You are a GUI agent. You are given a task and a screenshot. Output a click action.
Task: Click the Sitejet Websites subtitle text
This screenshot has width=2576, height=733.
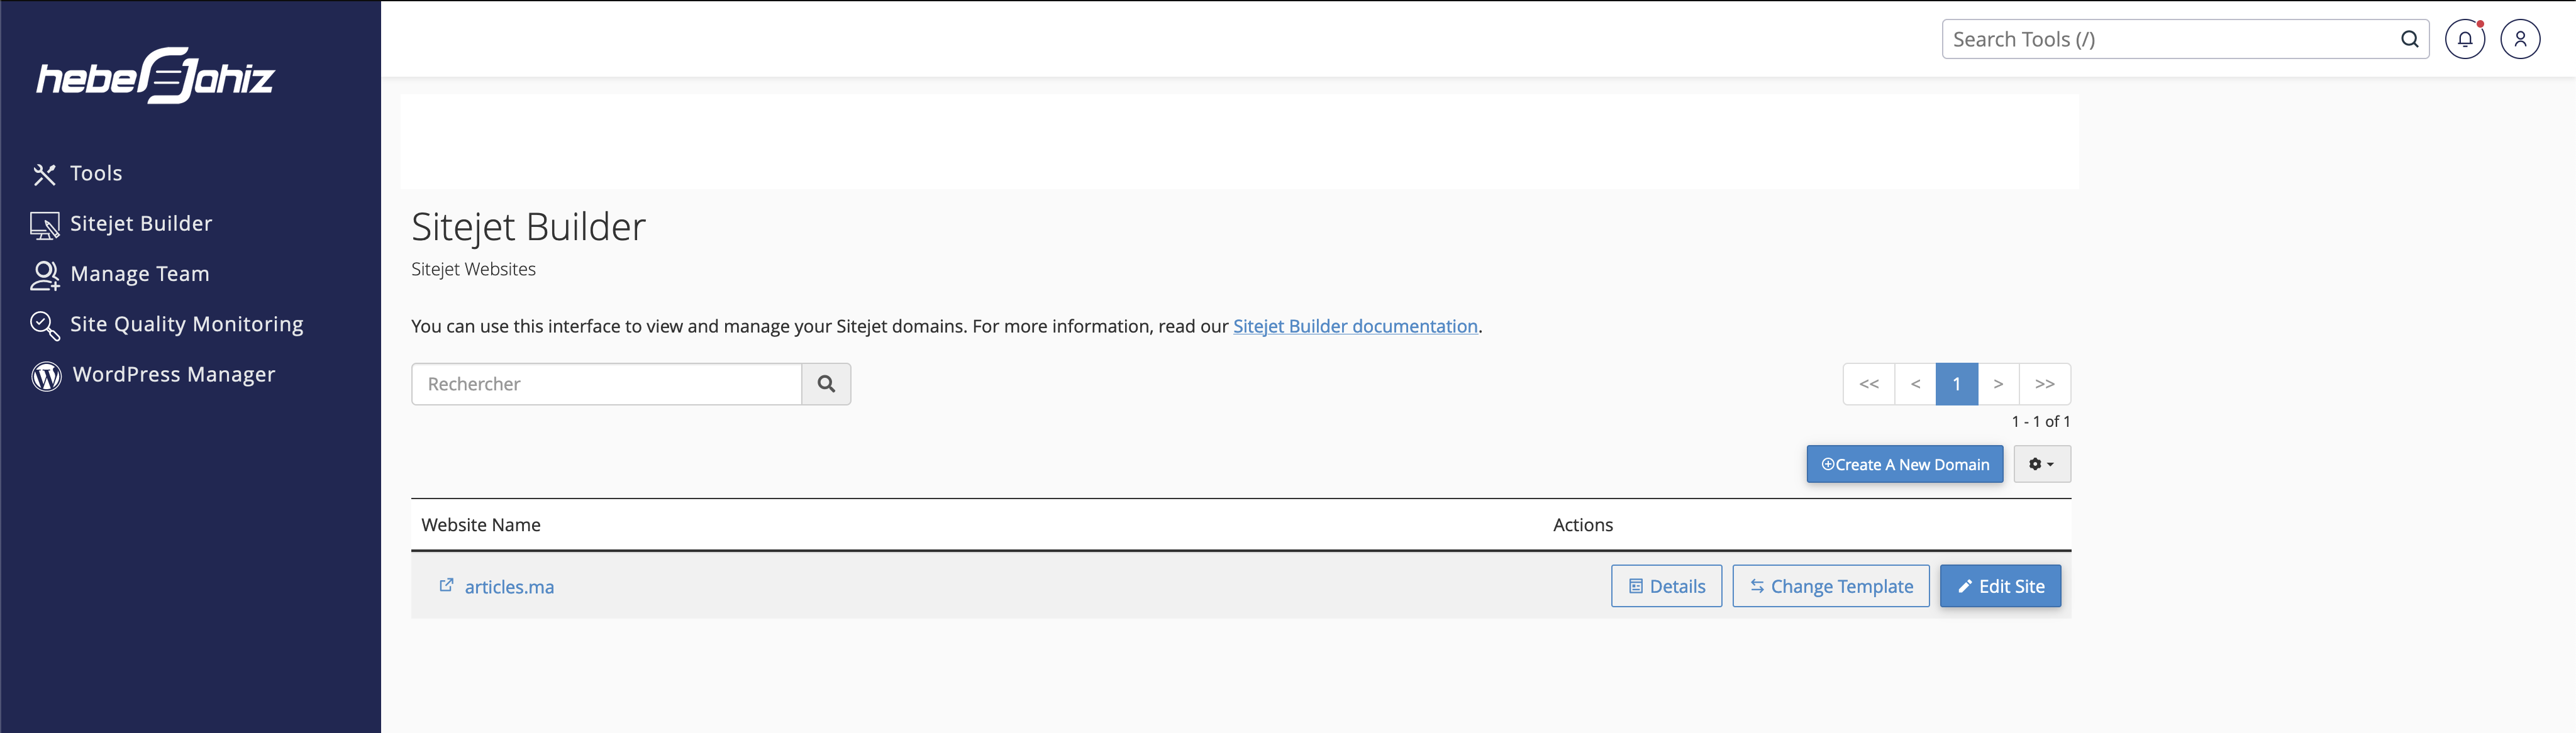(473, 269)
